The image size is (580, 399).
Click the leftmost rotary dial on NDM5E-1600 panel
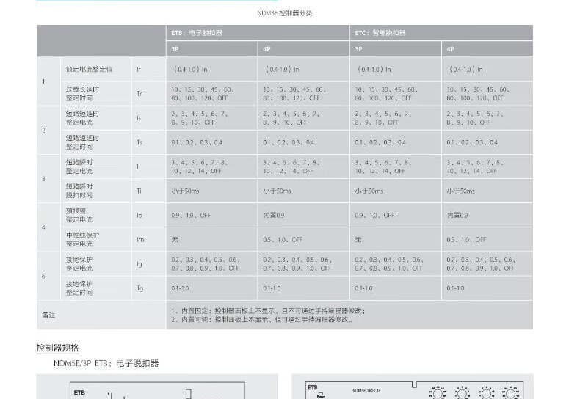tap(437, 393)
